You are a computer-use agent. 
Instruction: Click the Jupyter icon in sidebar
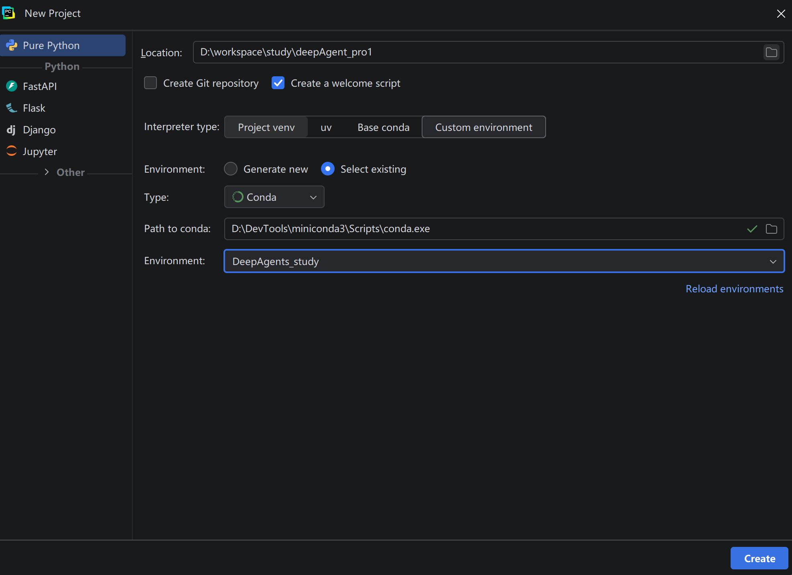12,151
